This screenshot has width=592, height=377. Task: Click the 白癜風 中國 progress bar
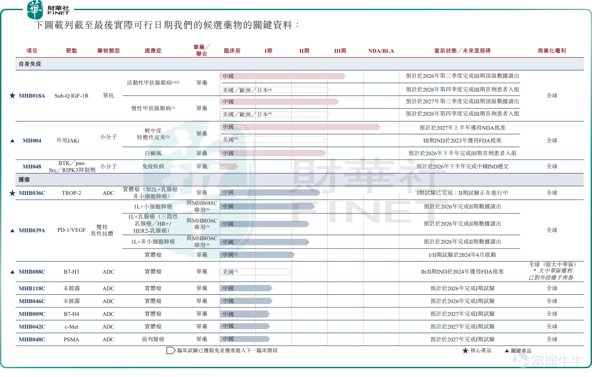click(273, 153)
